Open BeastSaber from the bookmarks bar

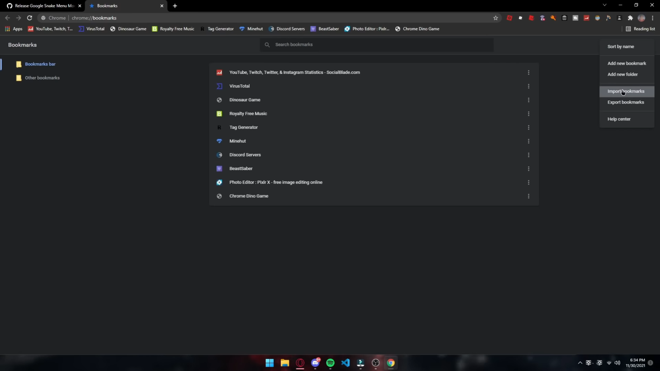click(x=324, y=29)
